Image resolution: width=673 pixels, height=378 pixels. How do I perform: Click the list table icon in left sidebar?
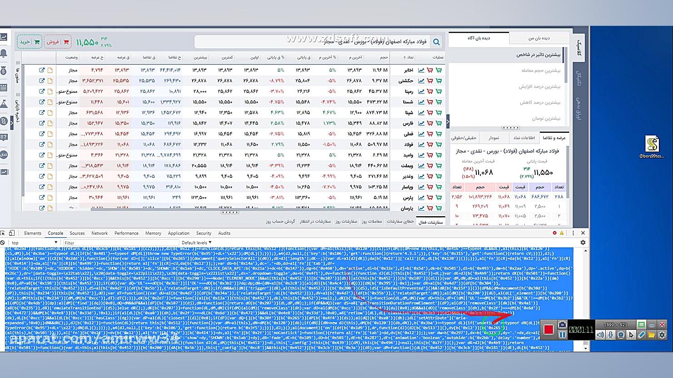click(4, 87)
